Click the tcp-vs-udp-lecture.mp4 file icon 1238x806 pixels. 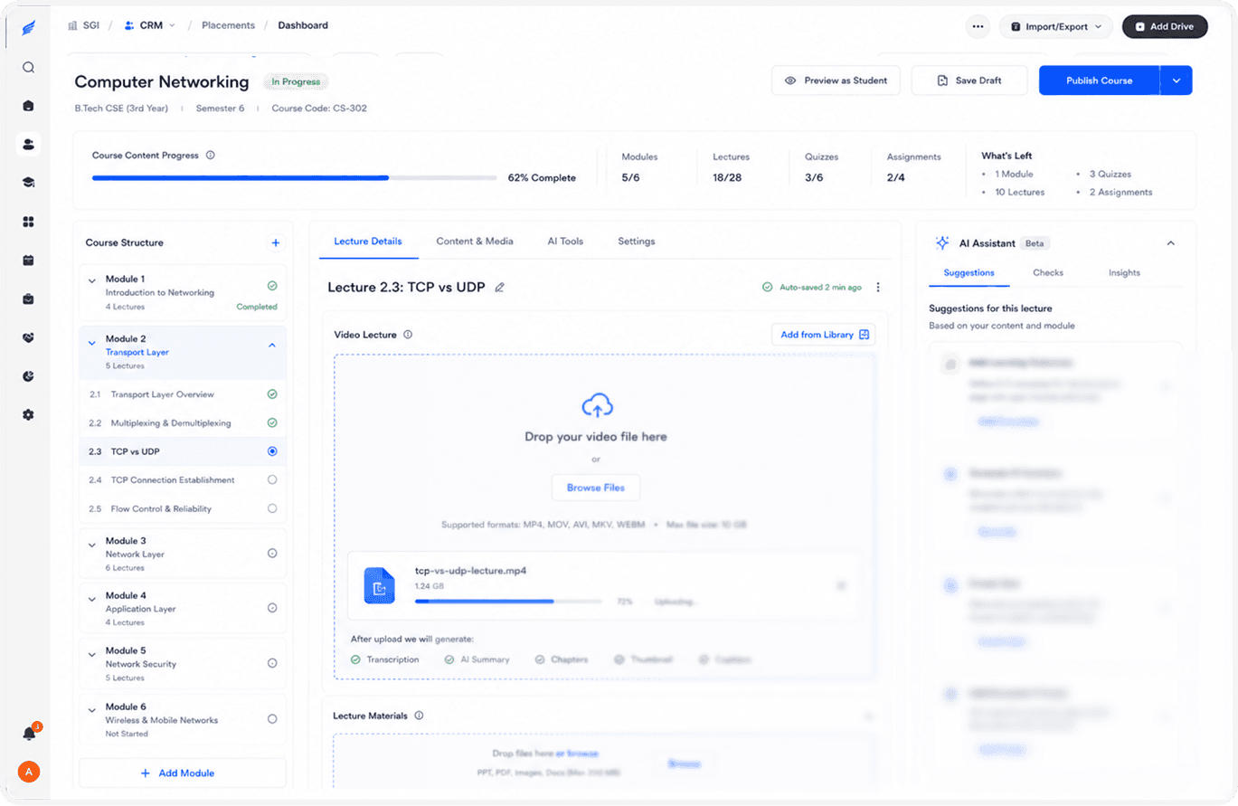point(380,586)
